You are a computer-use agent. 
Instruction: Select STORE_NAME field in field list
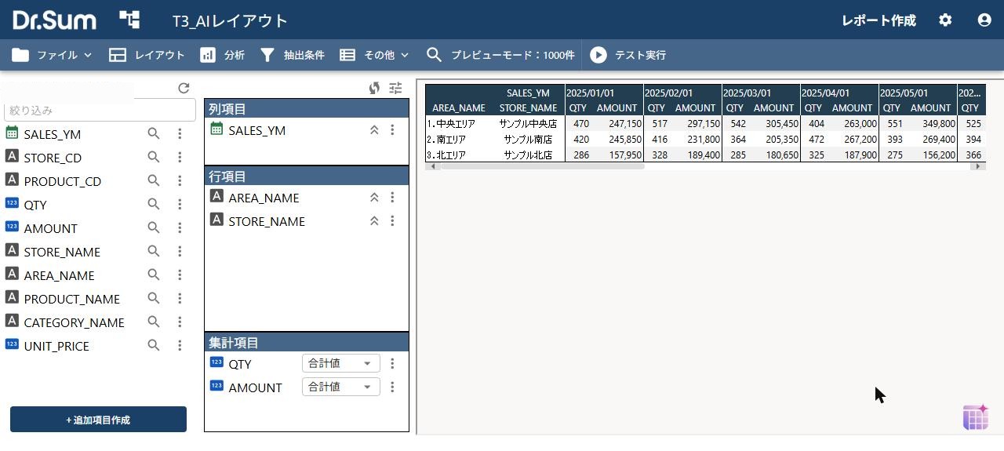[x=62, y=252]
